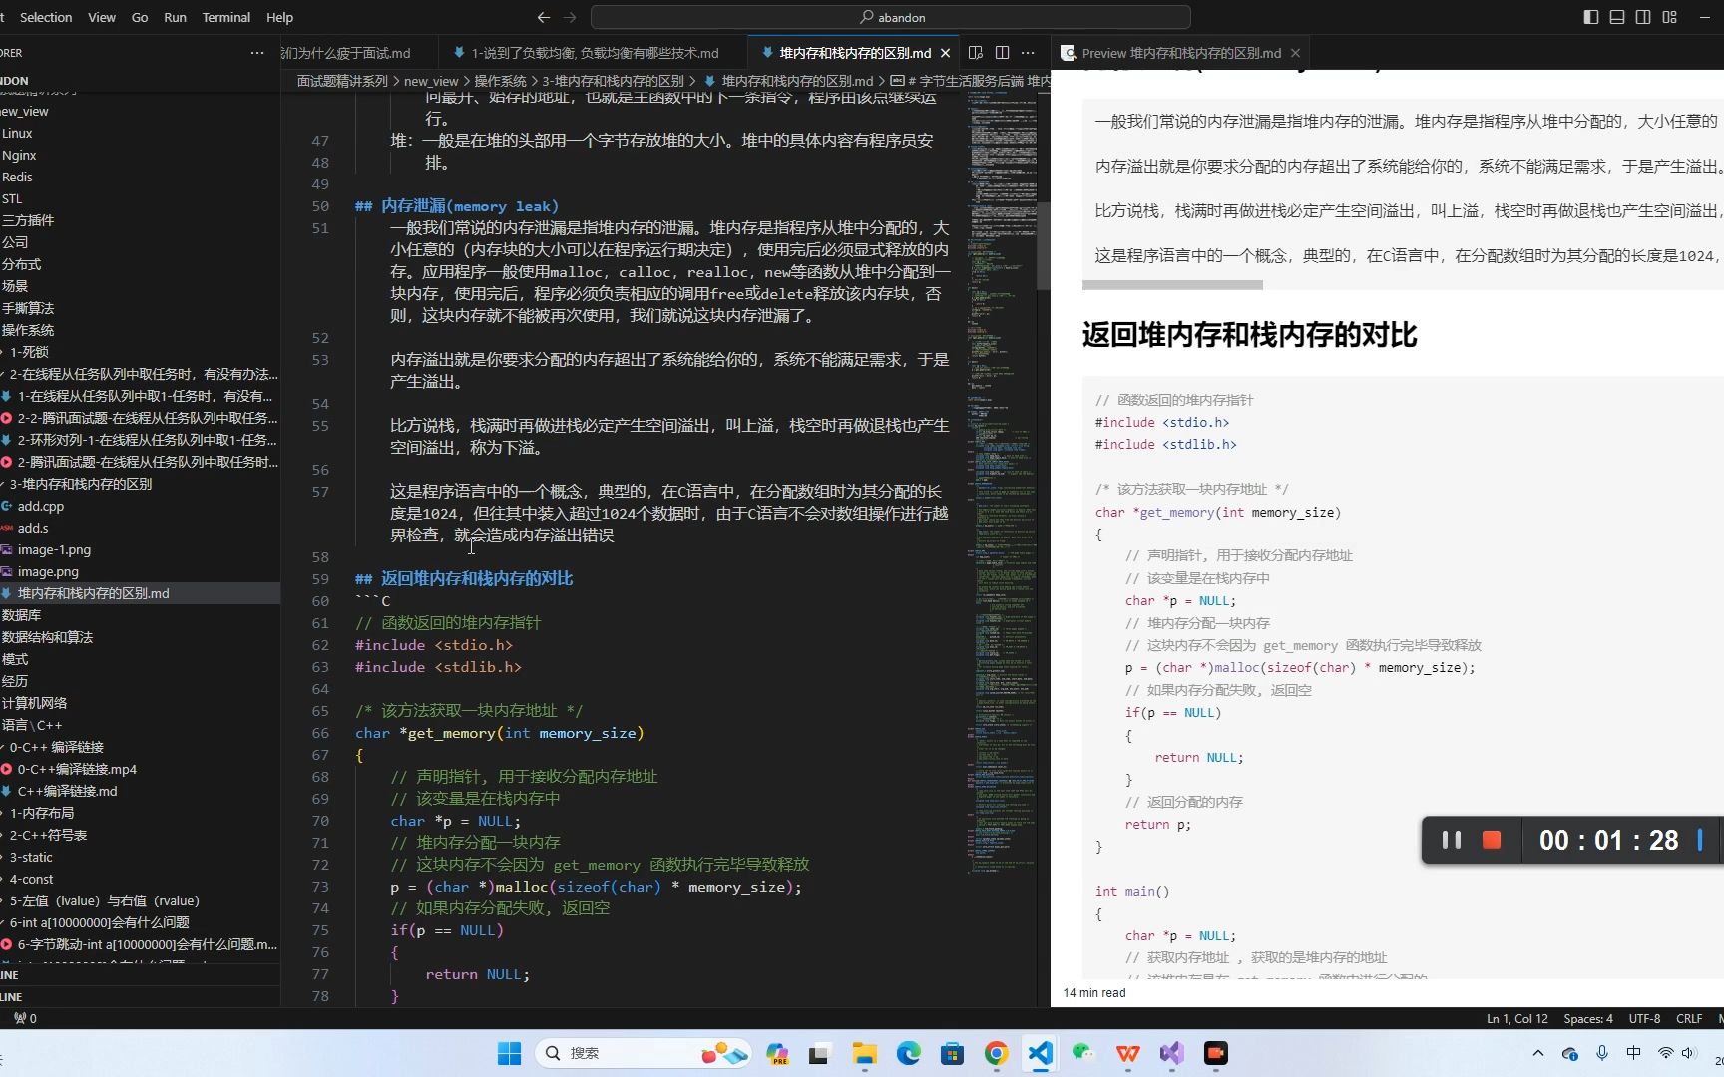
Task: Open 2-2-腾讯面试题 video file
Action: pyautogui.click(x=140, y=418)
